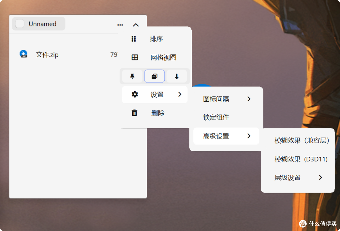340x231 pixels.
Task: Click the pin icon button
Action: coord(132,76)
